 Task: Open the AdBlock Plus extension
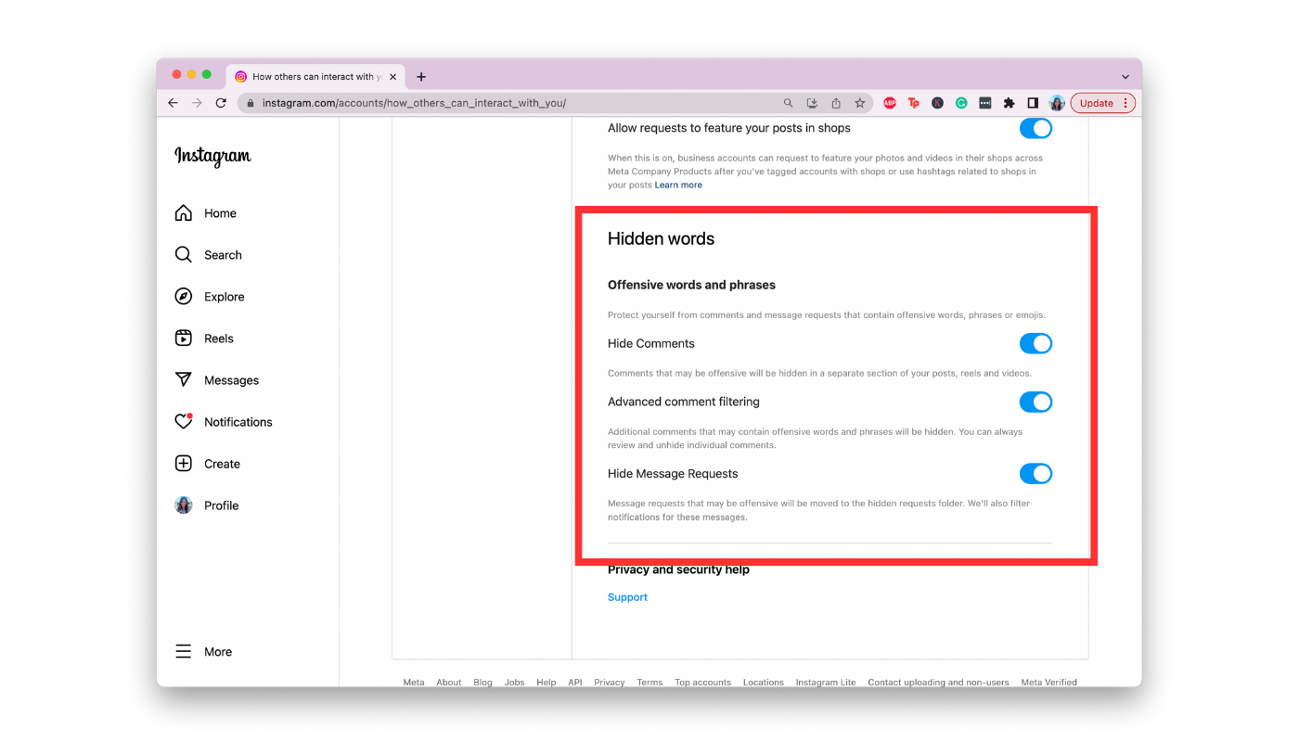click(x=890, y=103)
